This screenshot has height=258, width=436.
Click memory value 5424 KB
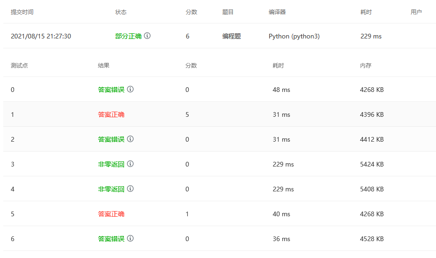click(x=372, y=164)
